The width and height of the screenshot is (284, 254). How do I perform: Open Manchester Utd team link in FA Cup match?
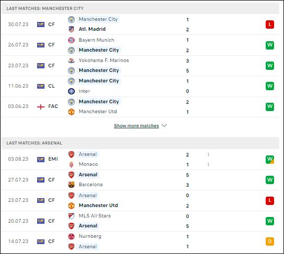[x=98, y=112]
